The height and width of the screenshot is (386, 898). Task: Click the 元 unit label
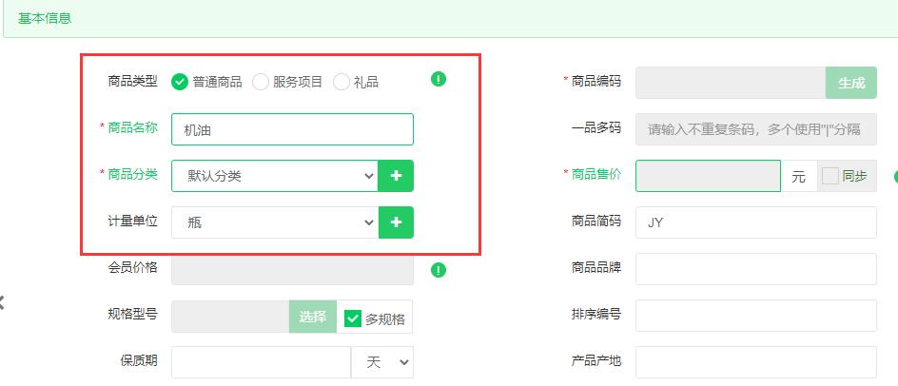[x=798, y=177]
